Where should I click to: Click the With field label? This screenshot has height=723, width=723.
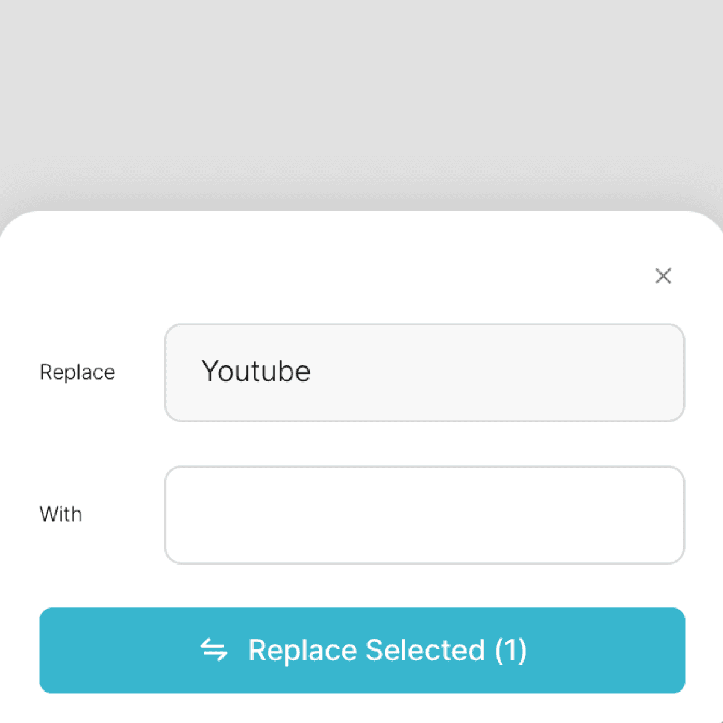(x=61, y=515)
